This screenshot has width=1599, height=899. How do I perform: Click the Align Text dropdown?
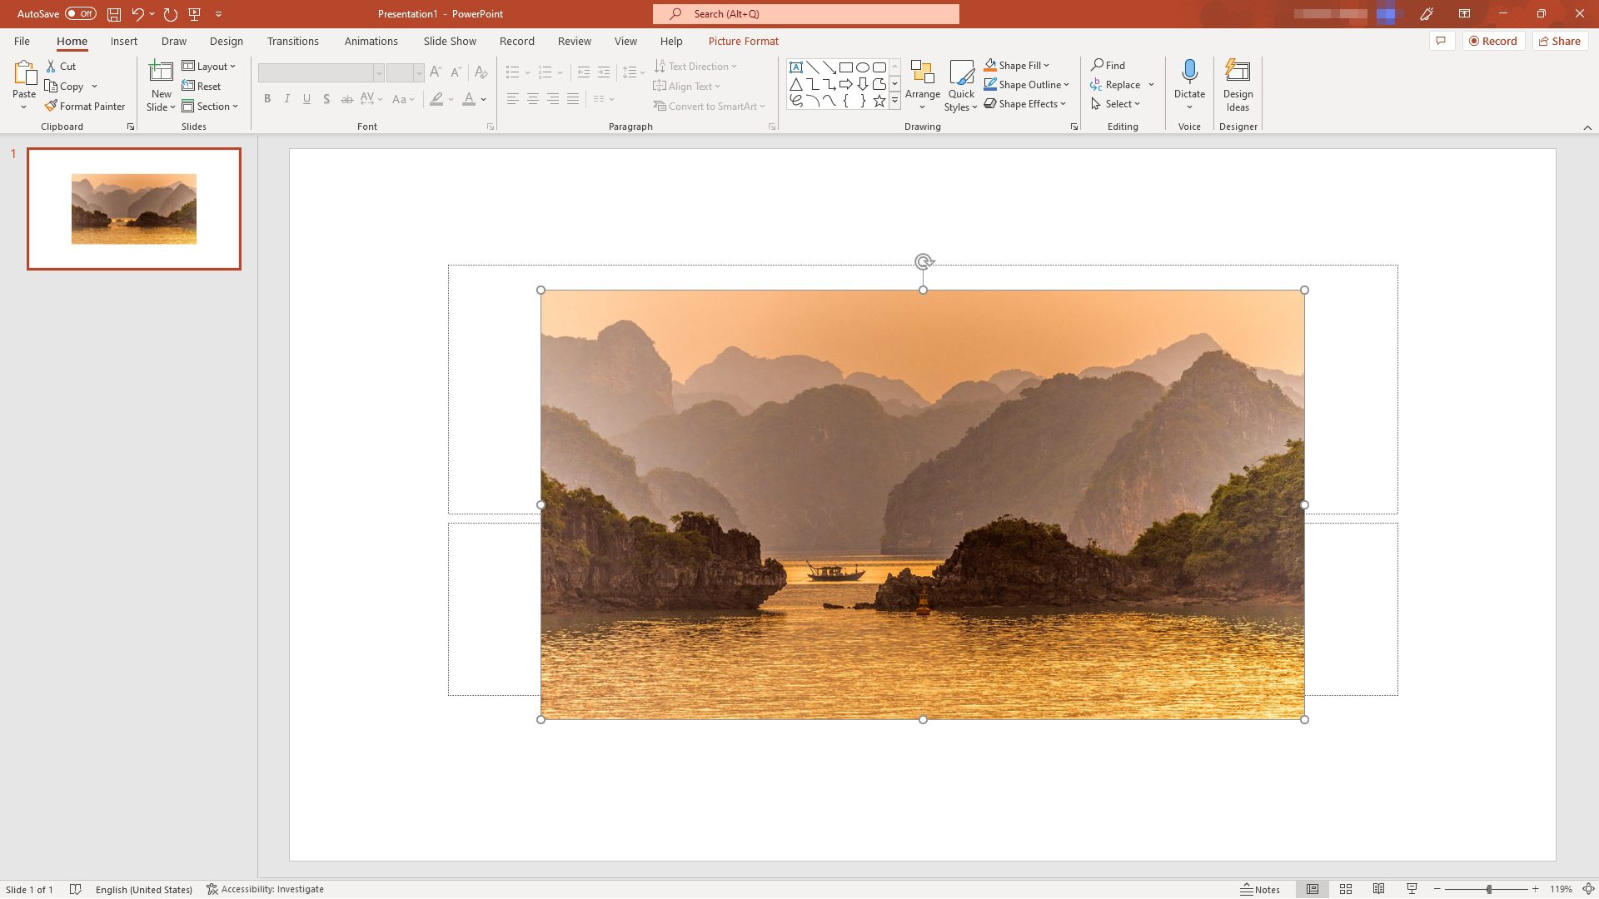(689, 86)
